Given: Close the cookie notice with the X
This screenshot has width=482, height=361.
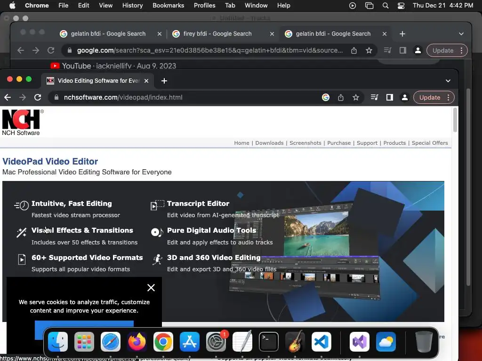Looking at the screenshot, I should click(151, 288).
